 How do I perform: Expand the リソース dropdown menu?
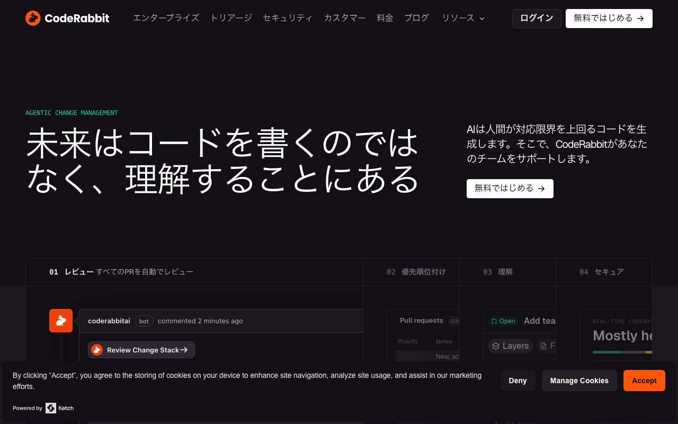tap(463, 18)
